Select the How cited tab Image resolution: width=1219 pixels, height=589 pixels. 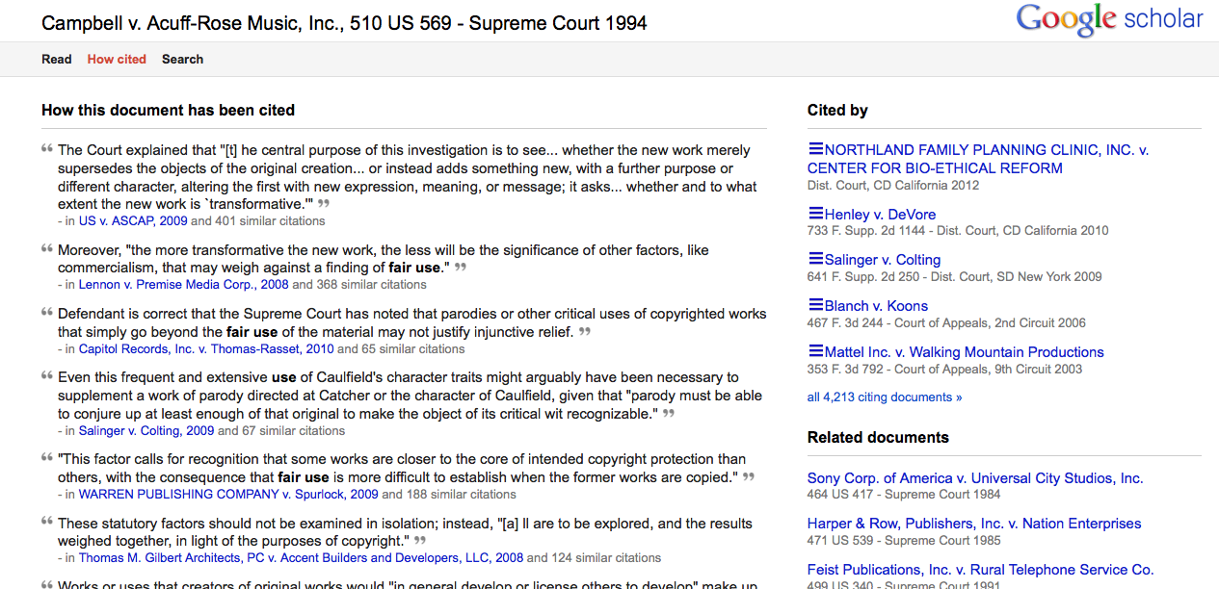coord(116,59)
